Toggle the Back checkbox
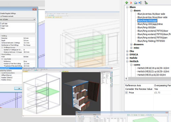Viewport: 171px width, 122px height. click(1, 28)
